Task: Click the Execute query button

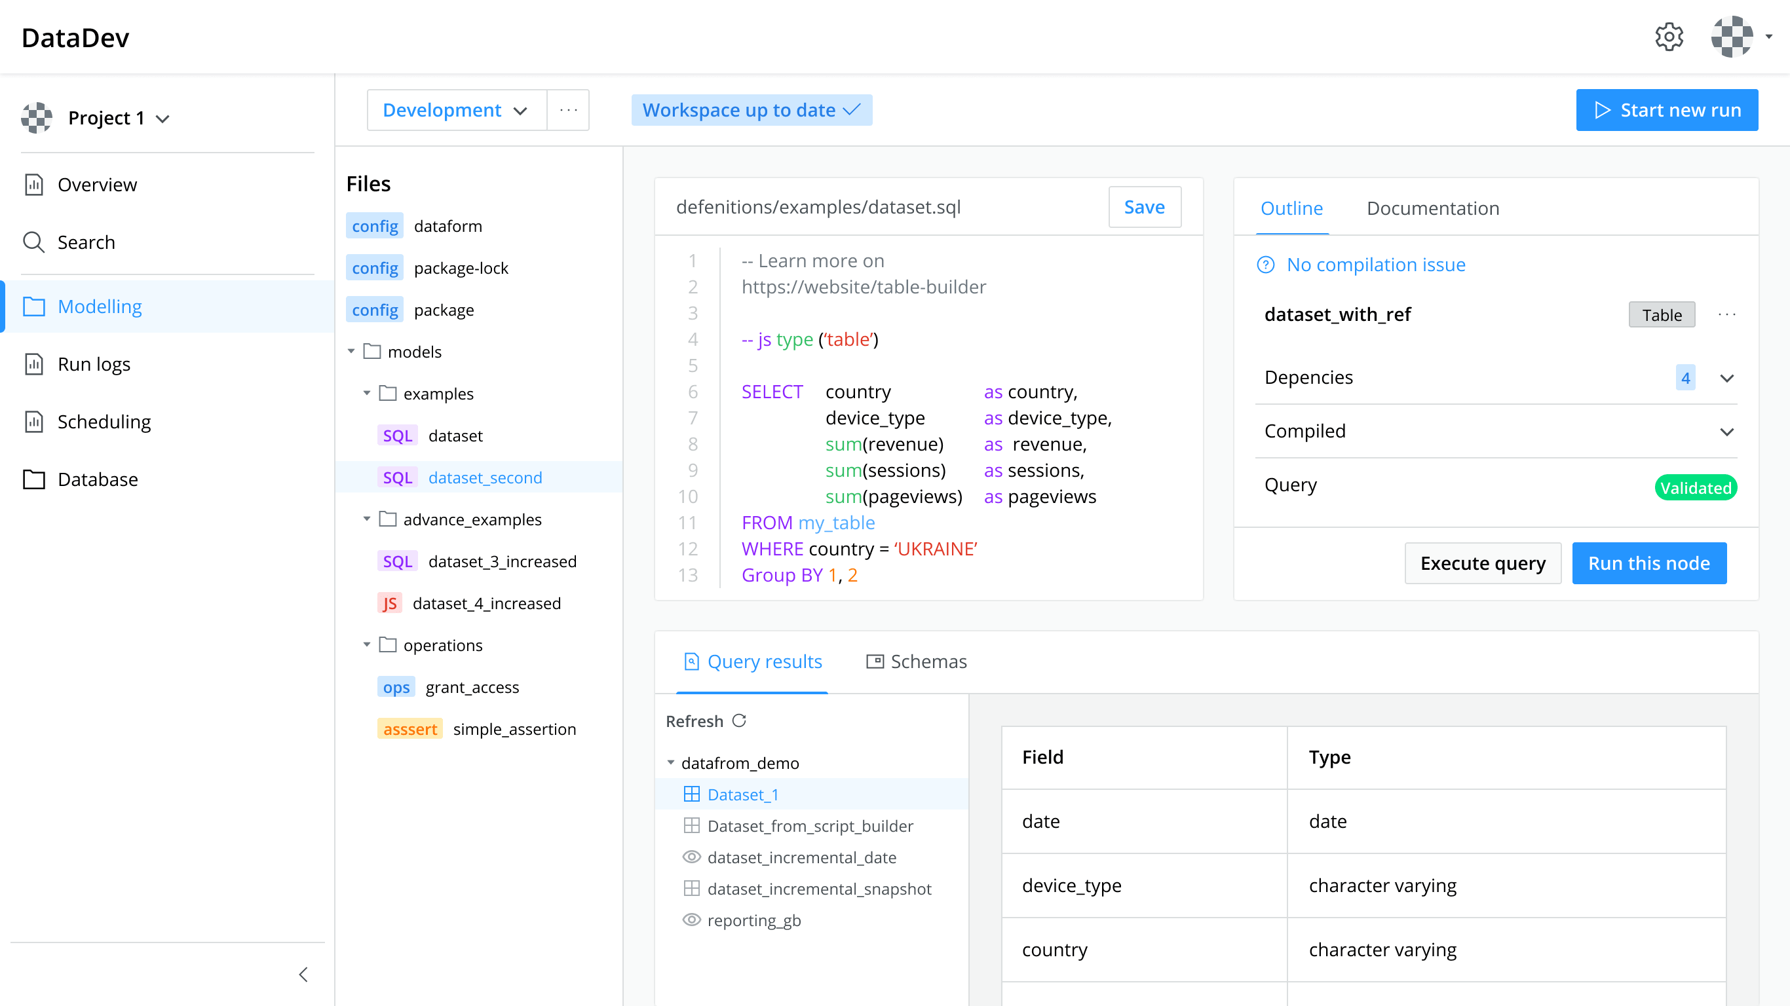Action: (x=1482, y=563)
